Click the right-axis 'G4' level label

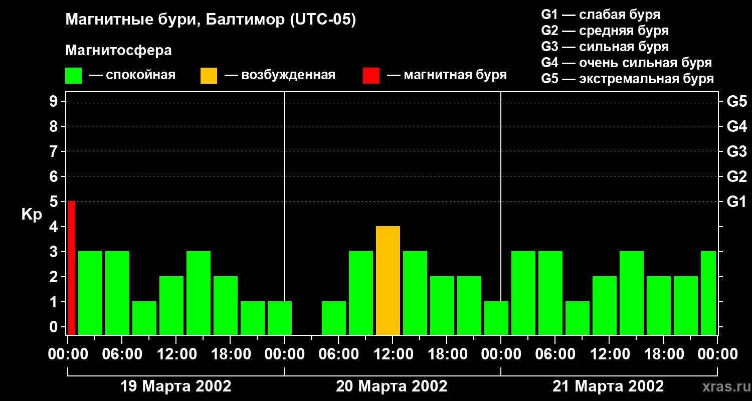[736, 126]
